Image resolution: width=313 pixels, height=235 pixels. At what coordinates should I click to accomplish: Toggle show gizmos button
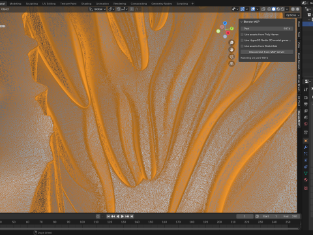coord(243,9)
